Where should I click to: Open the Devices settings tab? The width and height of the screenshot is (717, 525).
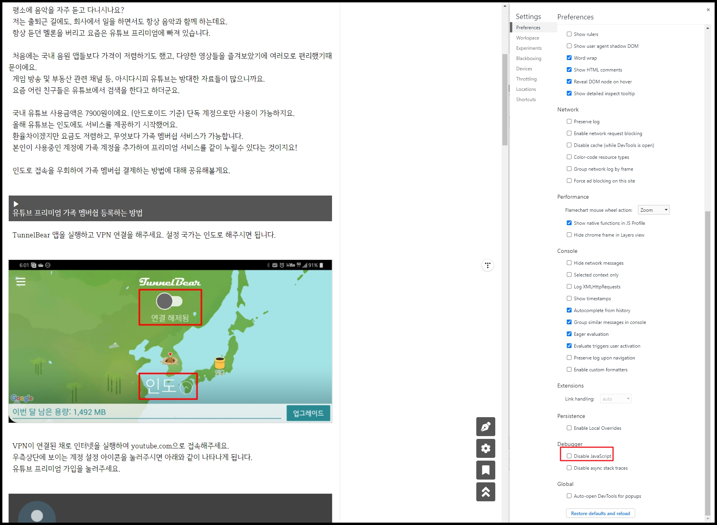coord(524,69)
